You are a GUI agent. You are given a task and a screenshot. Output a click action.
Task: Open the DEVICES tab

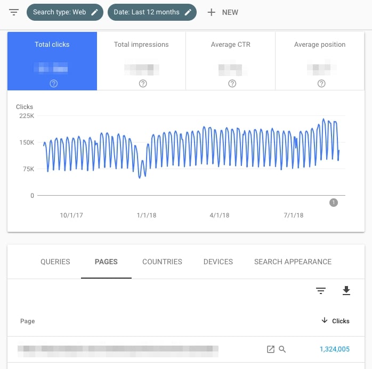click(x=218, y=262)
